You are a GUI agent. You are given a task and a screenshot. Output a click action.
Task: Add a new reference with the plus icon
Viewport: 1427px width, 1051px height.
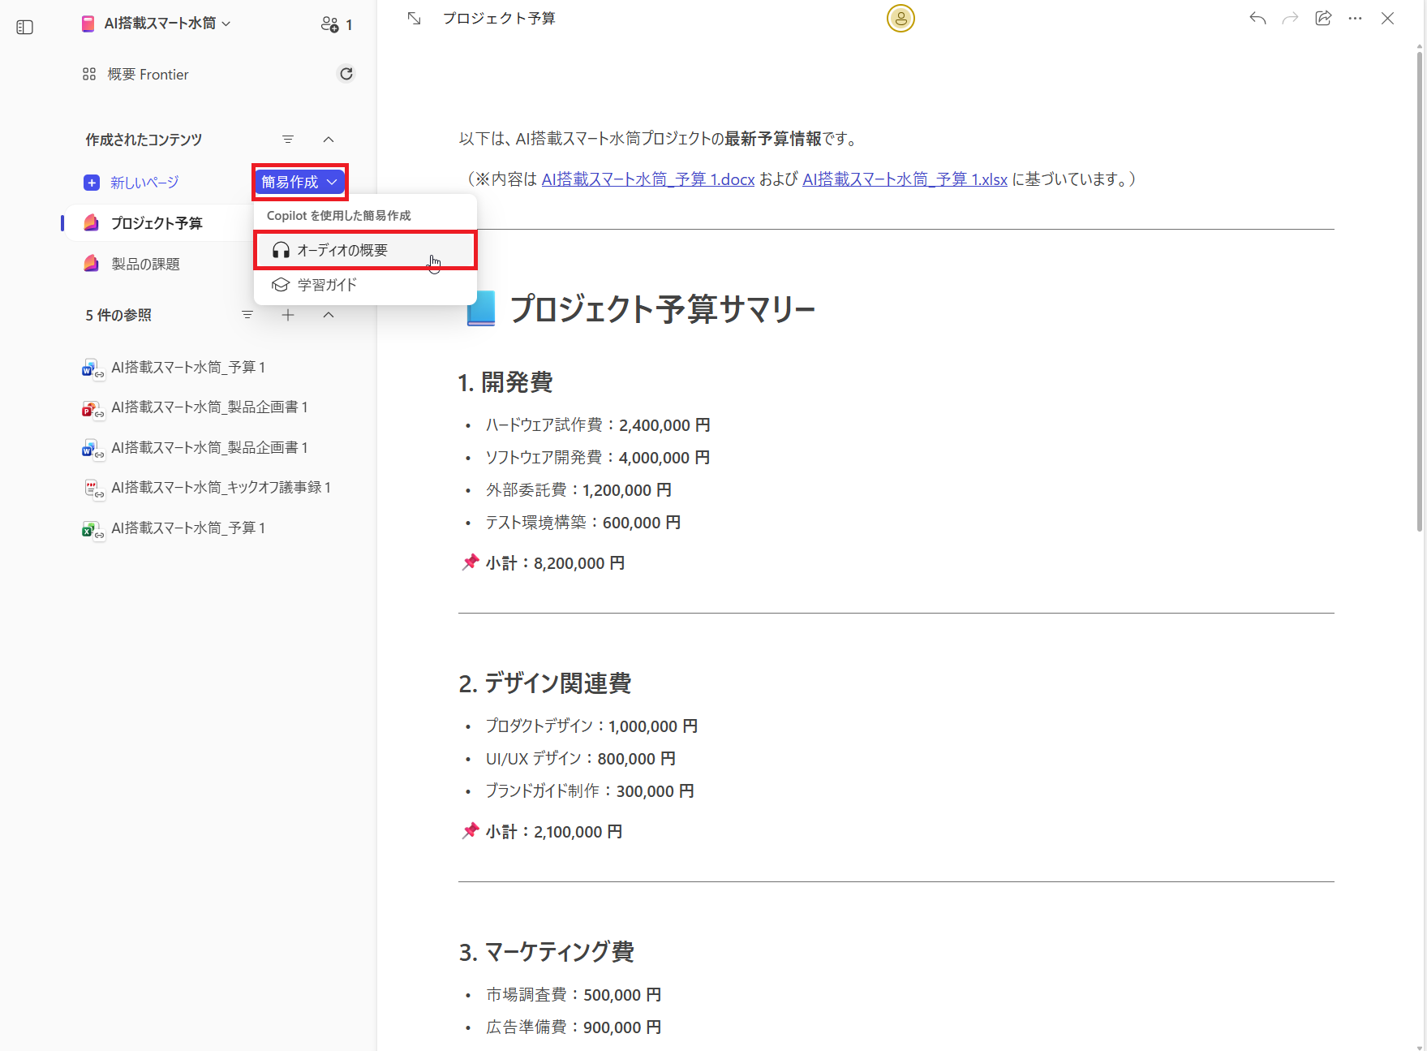point(288,315)
